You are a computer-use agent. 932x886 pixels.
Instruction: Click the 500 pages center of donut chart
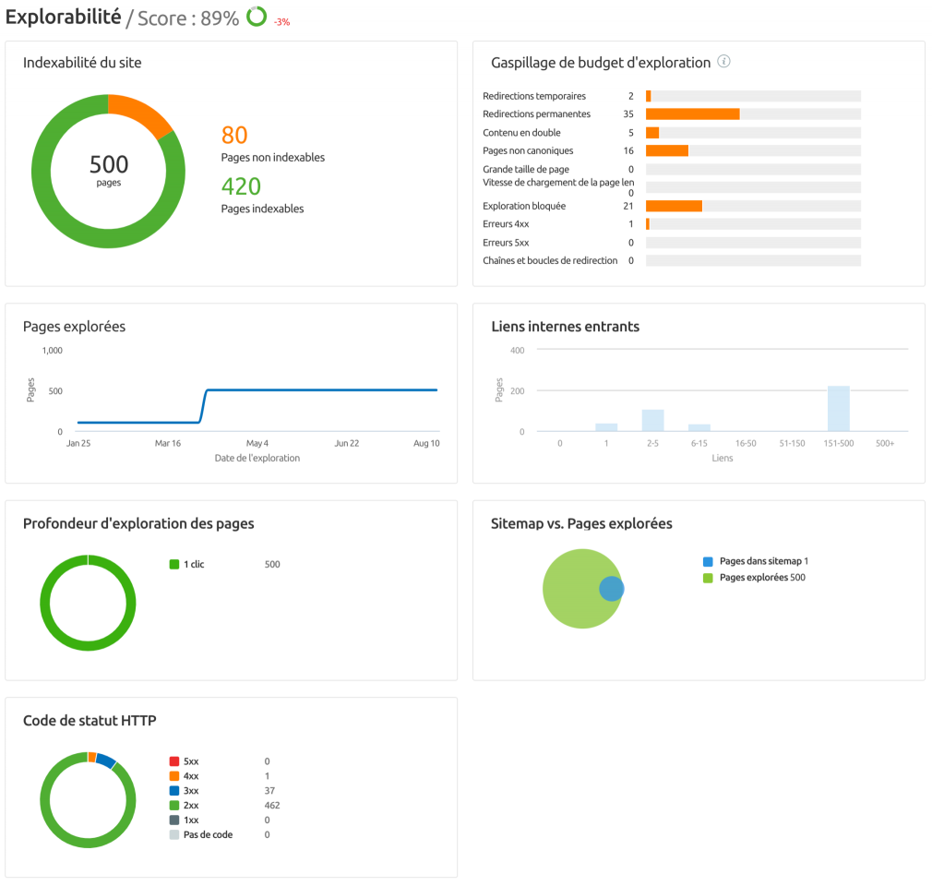click(109, 170)
